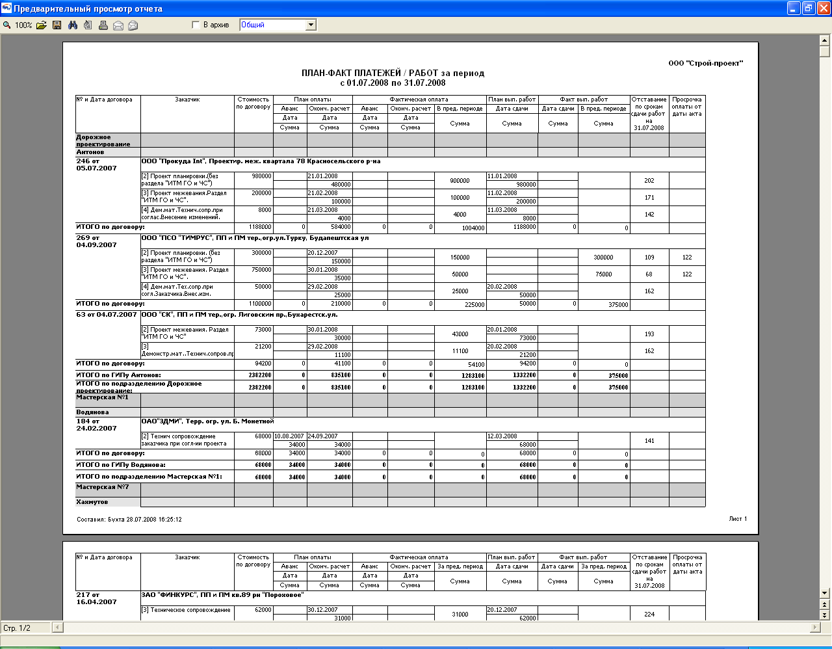Select contract '217 от 16.04.2007'

pyautogui.click(x=97, y=598)
